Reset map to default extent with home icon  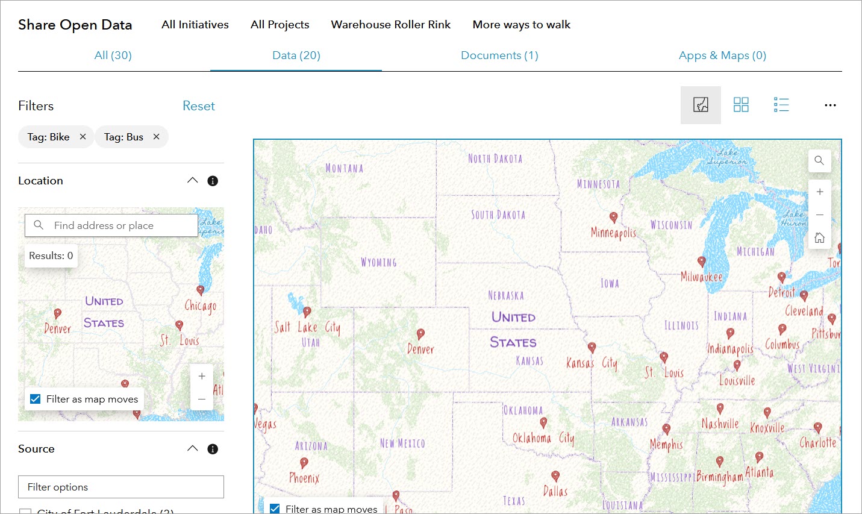click(x=819, y=237)
